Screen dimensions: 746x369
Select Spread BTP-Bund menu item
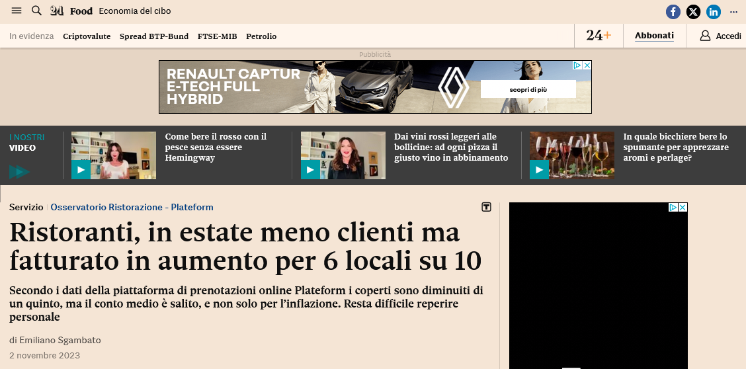[154, 36]
